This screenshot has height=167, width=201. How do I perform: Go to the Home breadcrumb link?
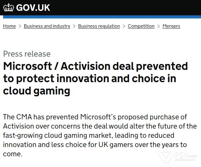point(9,26)
